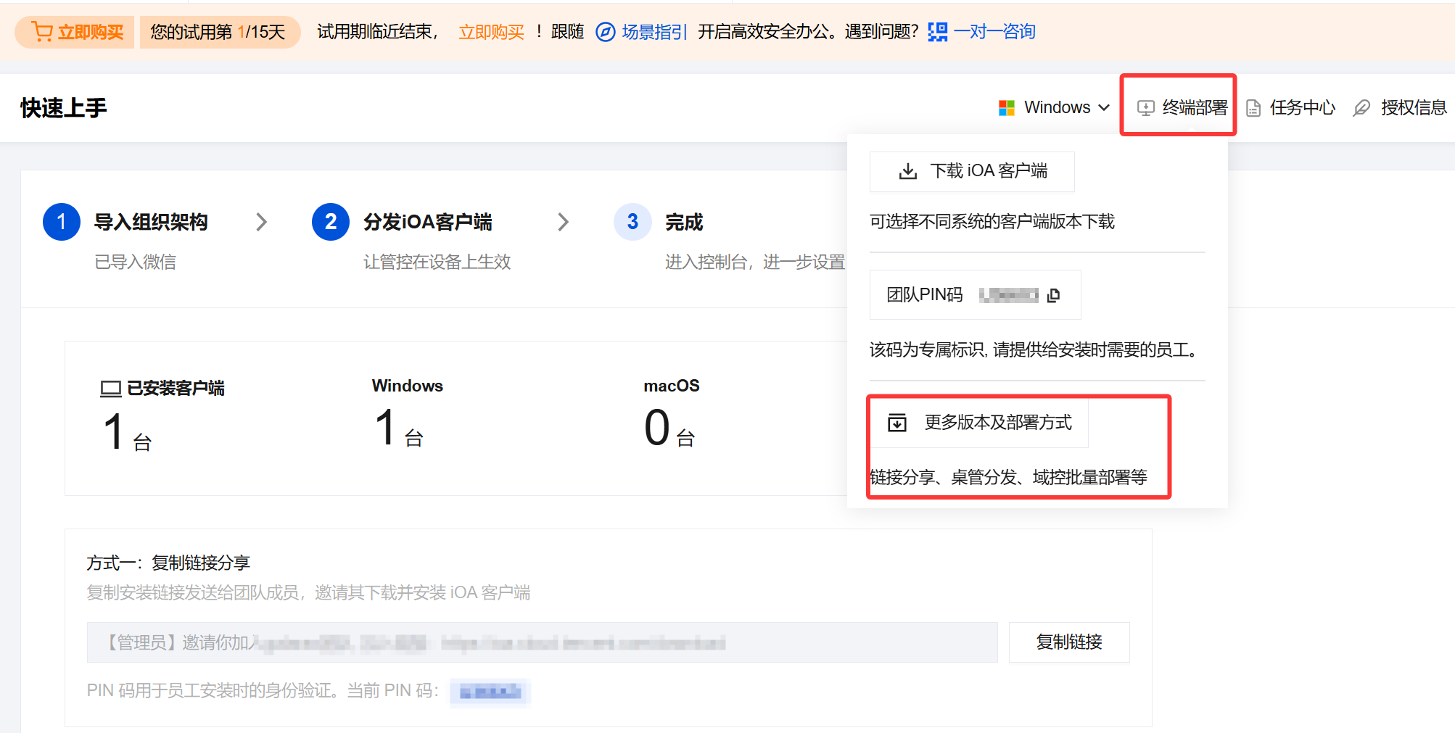1455x733 pixels.
Task: Click the invite link text field
Action: 541,642
